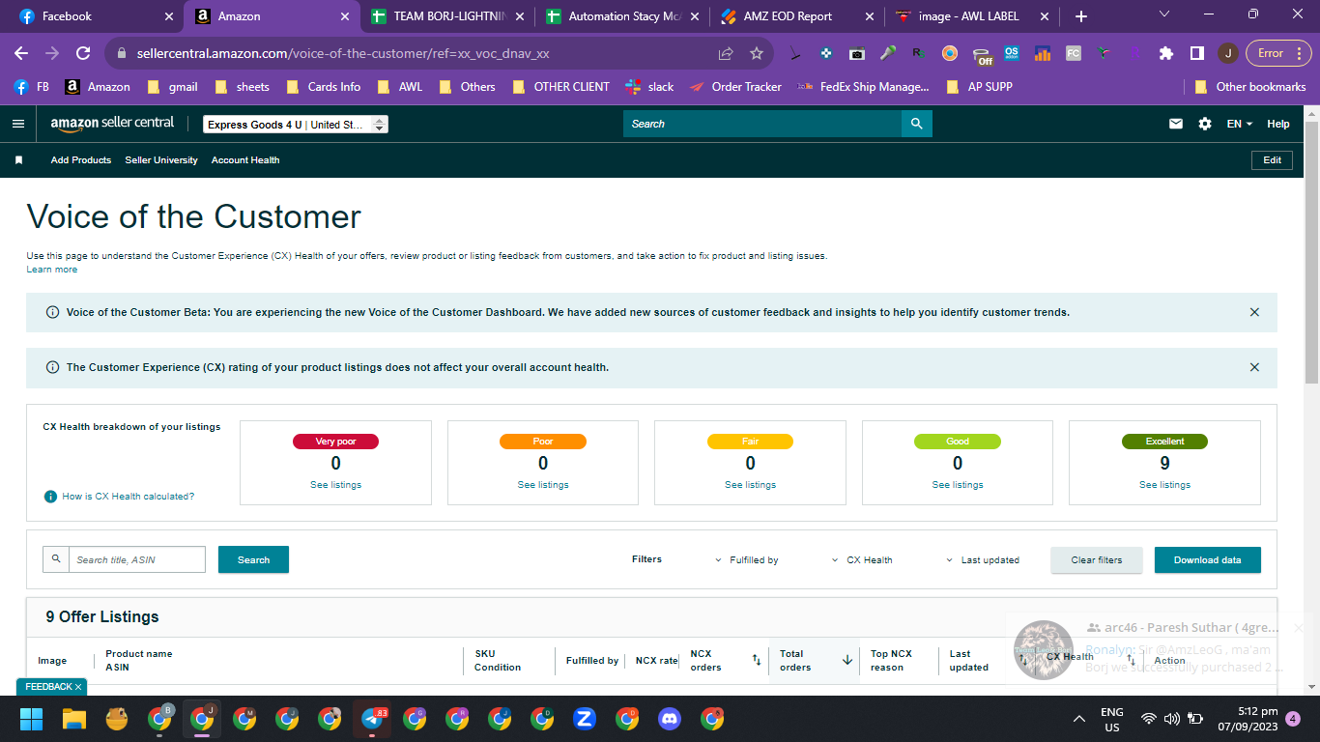Expand the CX Health filter
This screenshot has height=742, width=1320.
(862, 560)
